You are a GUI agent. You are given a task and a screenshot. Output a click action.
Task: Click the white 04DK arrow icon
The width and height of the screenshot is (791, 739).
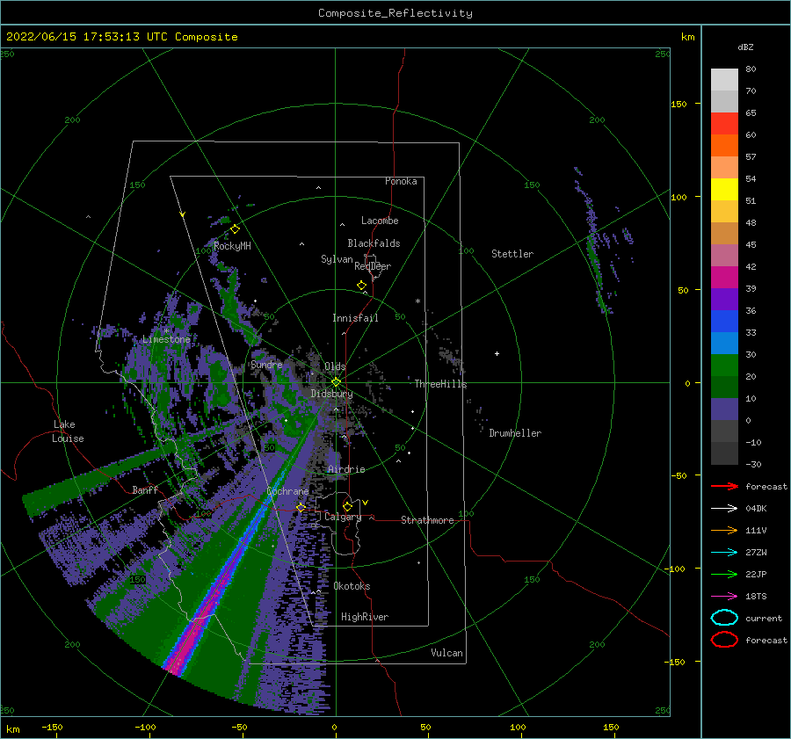(x=724, y=509)
